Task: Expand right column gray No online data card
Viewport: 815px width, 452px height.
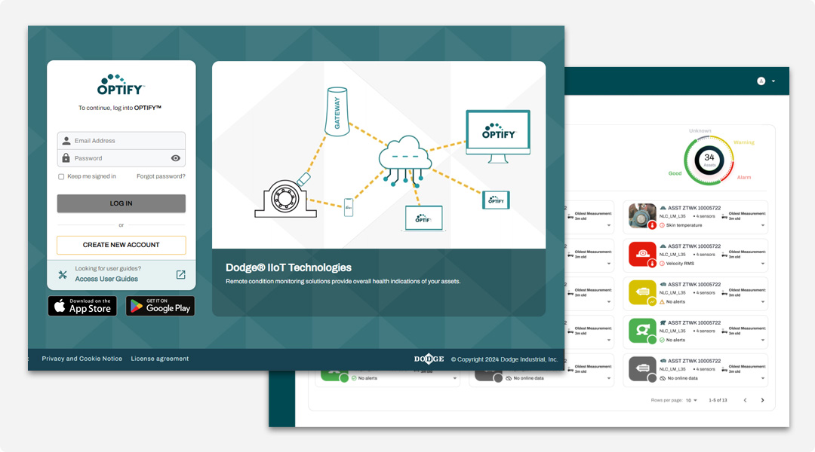Action: click(x=762, y=378)
